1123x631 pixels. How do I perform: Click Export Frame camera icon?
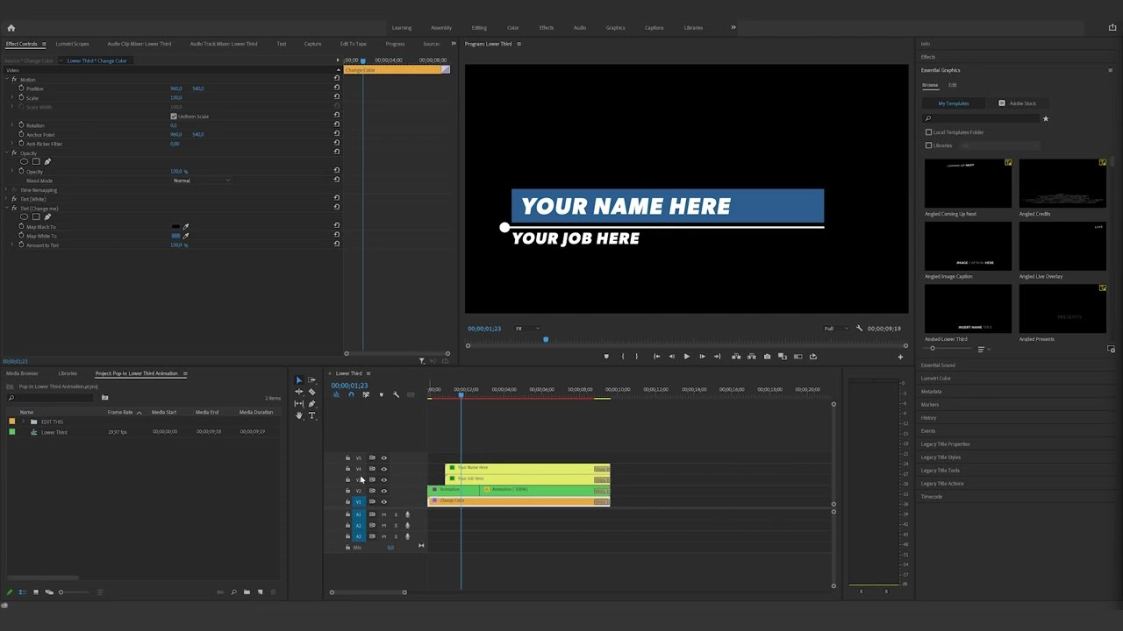pyautogui.click(x=767, y=357)
